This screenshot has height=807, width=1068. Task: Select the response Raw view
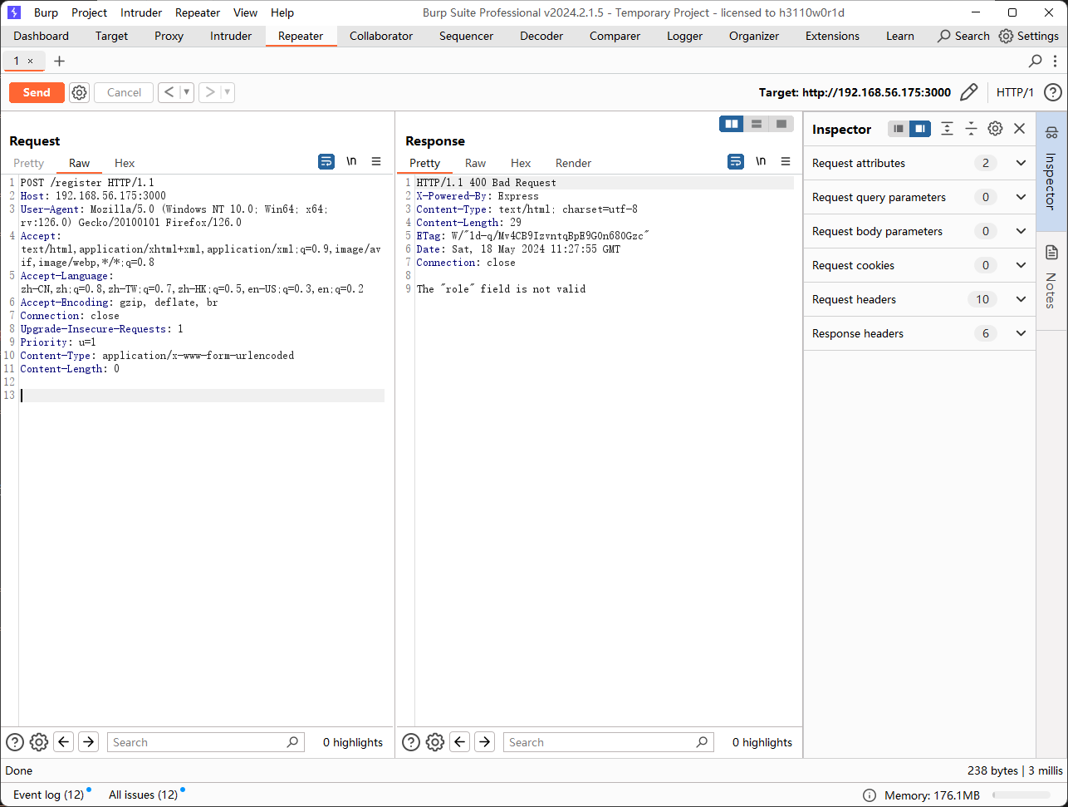click(x=476, y=163)
